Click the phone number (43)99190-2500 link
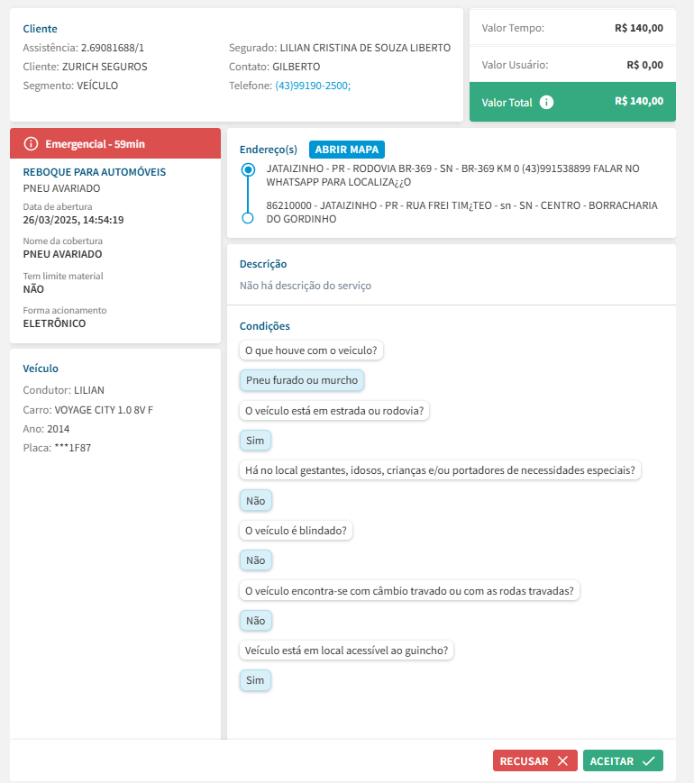 (313, 86)
